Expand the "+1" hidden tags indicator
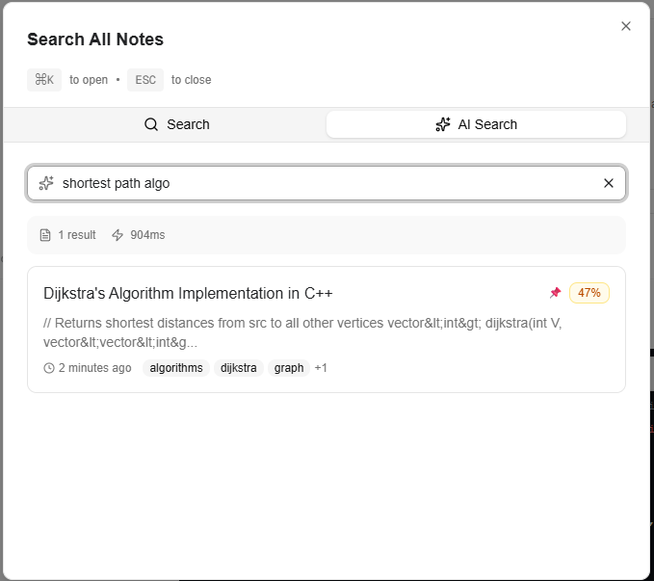 321,368
